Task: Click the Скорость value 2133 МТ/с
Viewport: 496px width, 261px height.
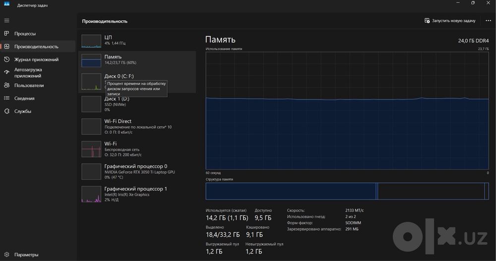Action: (x=354, y=210)
